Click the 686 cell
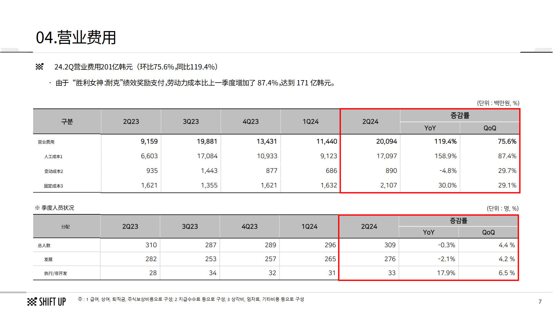 click(x=331, y=171)
